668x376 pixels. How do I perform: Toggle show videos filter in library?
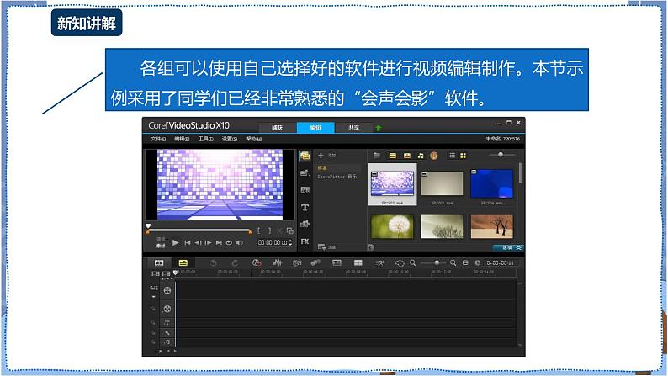pyautogui.click(x=392, y=156)
